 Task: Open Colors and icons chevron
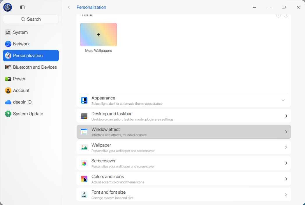286,179
